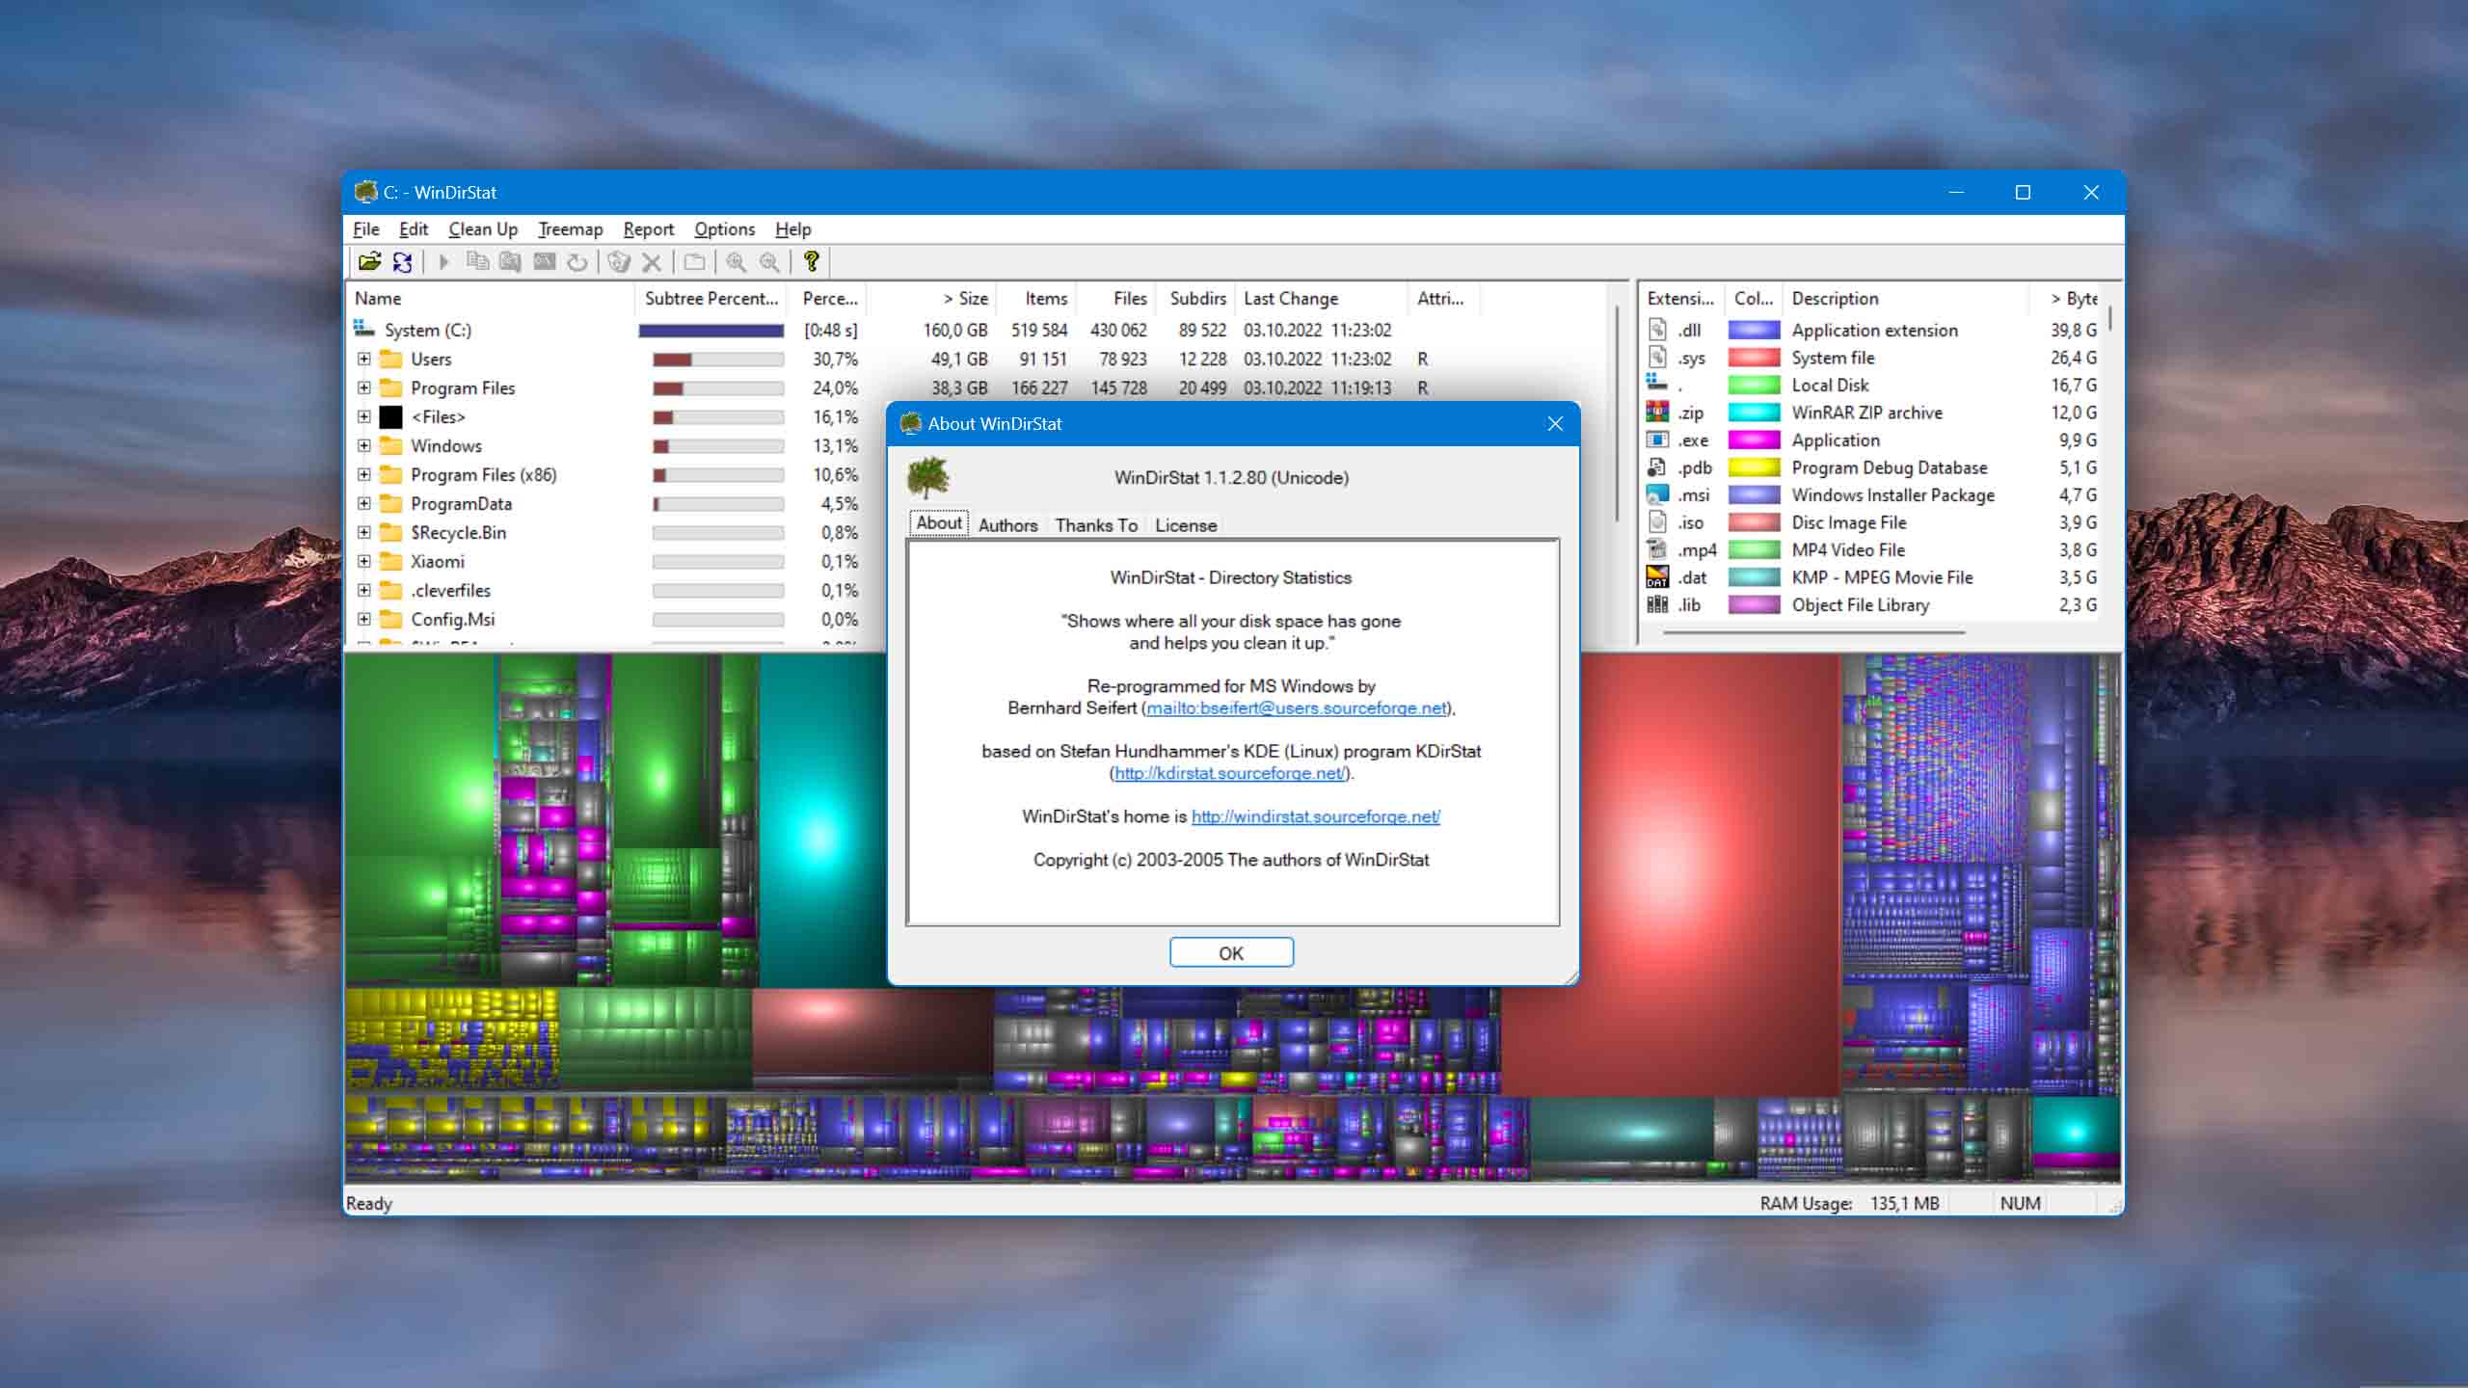Expand the $Recycle.Bin folder node
Image resolution: width=2468 pixels, height=1388 pixels.
(363, 533)
